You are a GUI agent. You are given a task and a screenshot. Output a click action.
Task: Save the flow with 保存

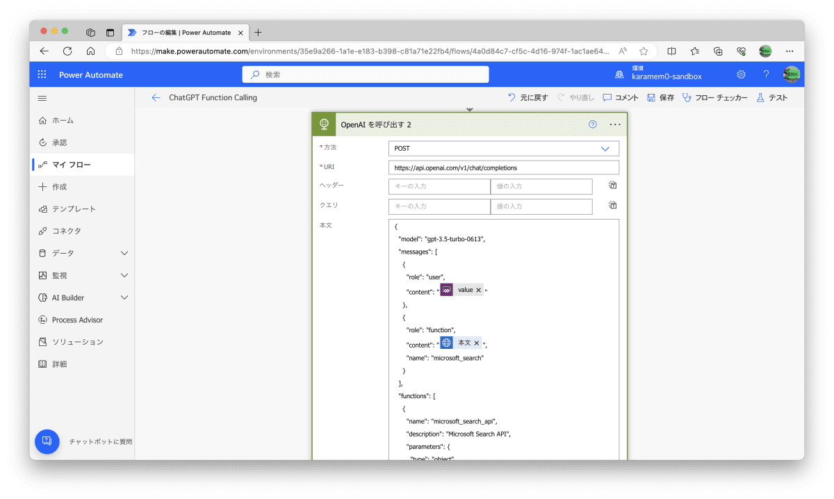[660, 98]
